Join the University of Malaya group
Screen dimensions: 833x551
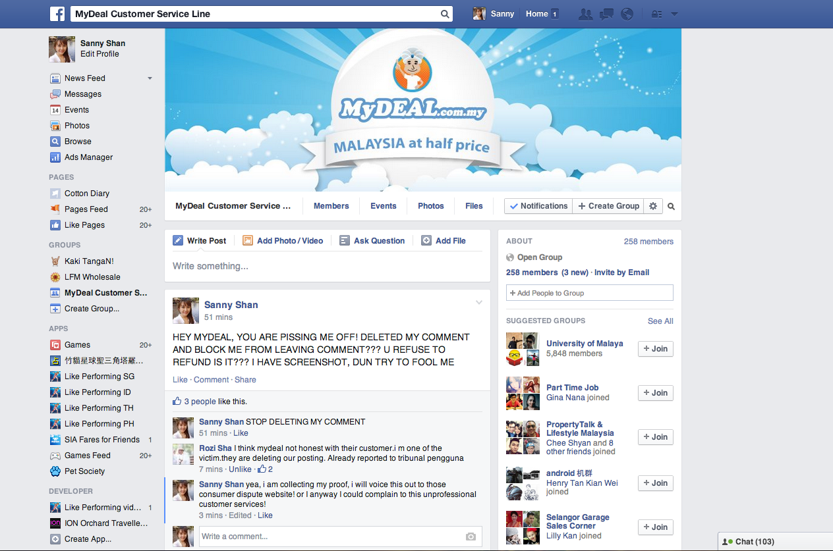pyautogui.click(x=656, y=349)
